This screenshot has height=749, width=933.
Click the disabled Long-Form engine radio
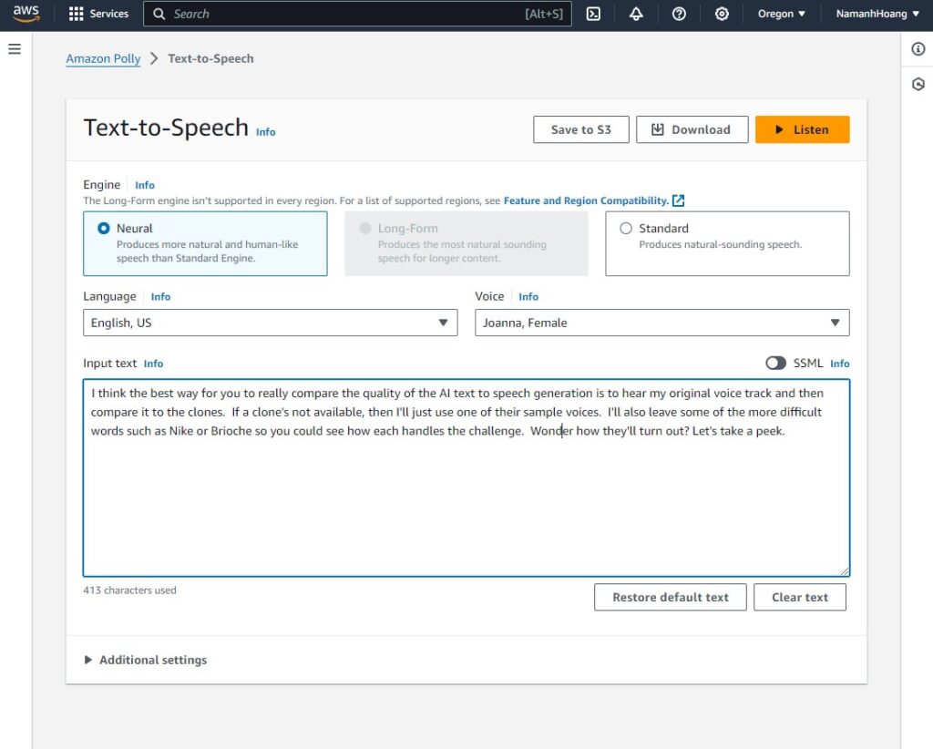click(365, 229)
